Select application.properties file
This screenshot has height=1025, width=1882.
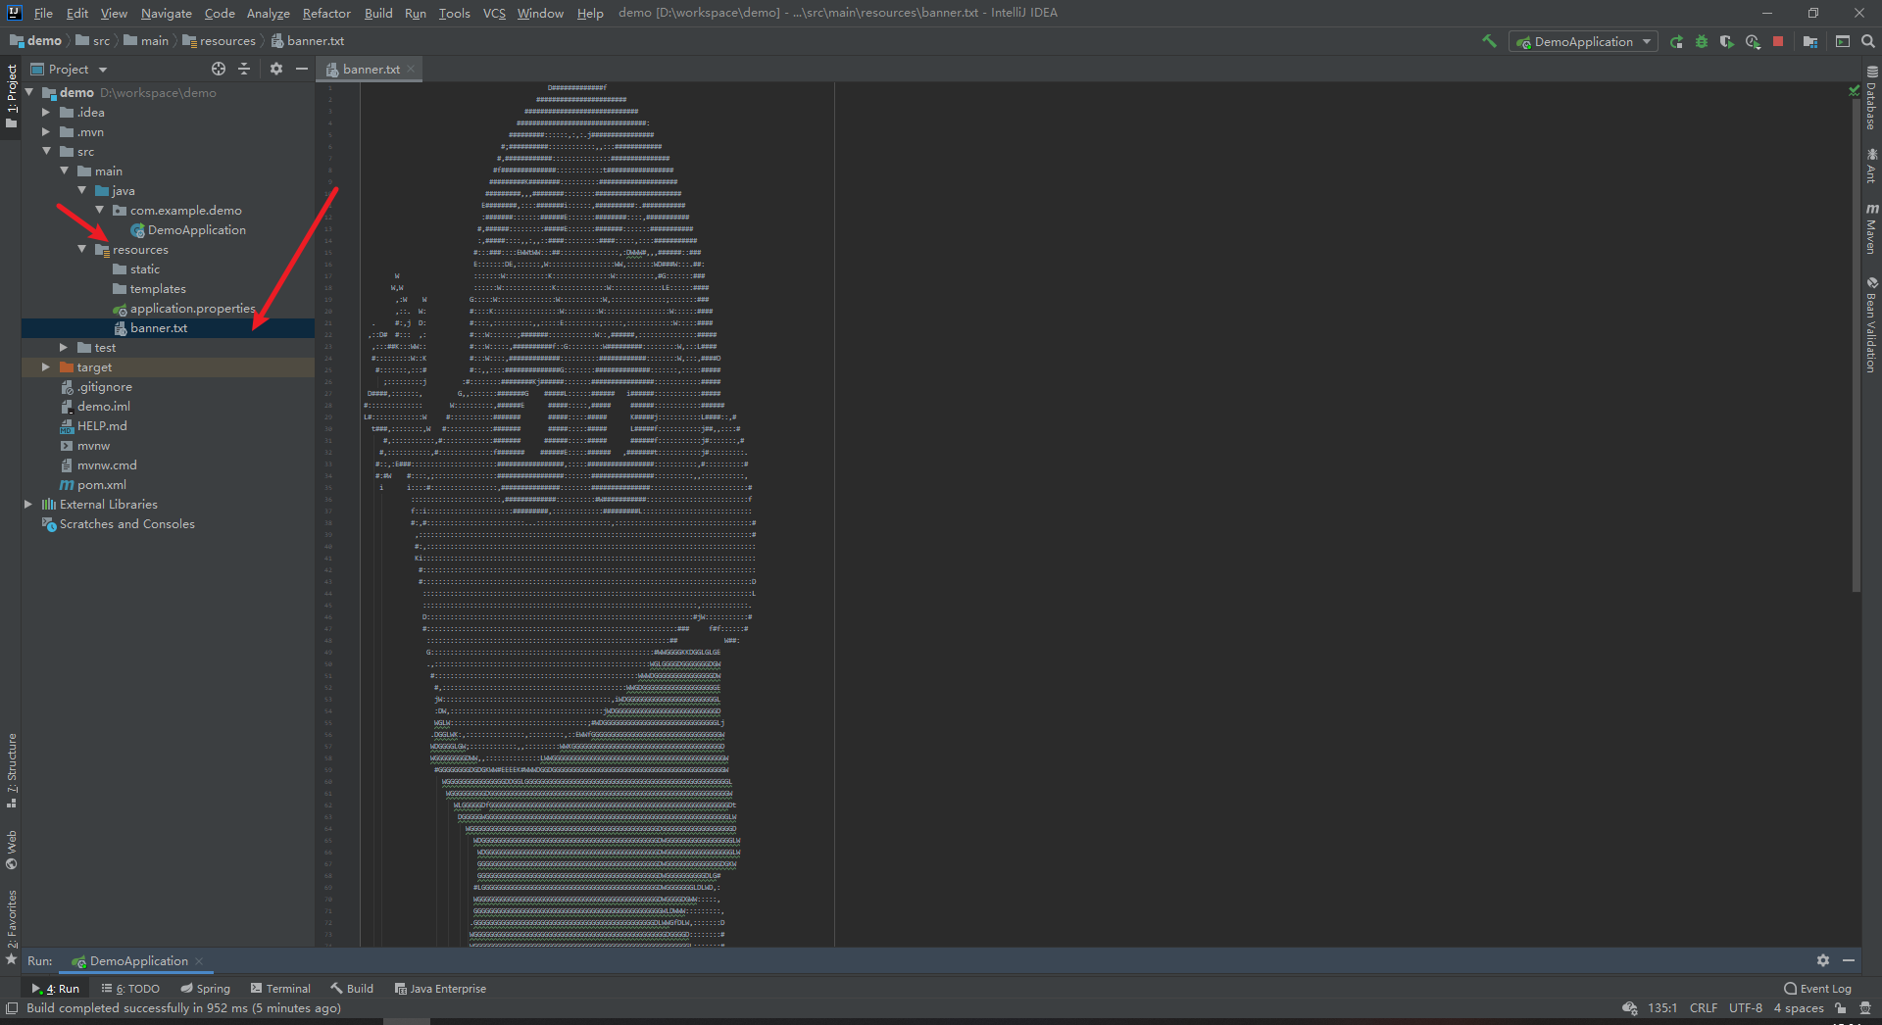tap(183, 308)
